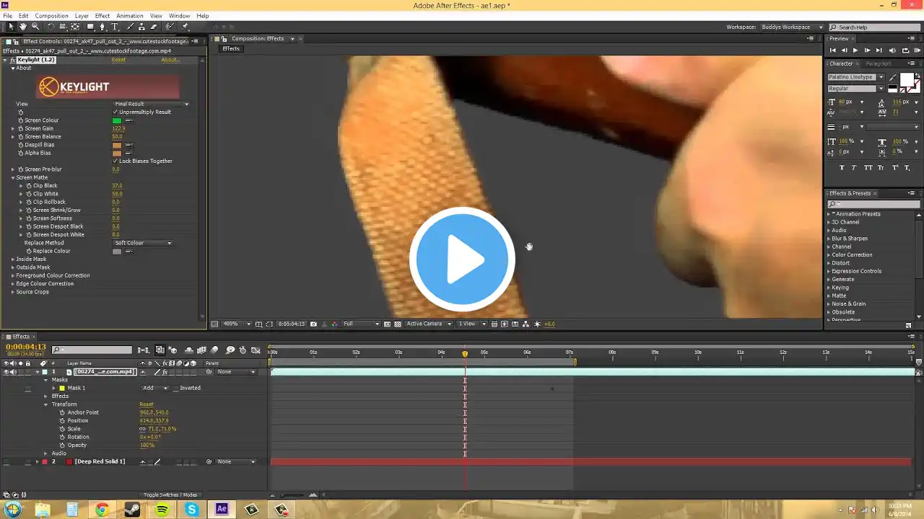Open the Layer menu
This screenshot has height=519, width=924.
[x=82, y=16]
